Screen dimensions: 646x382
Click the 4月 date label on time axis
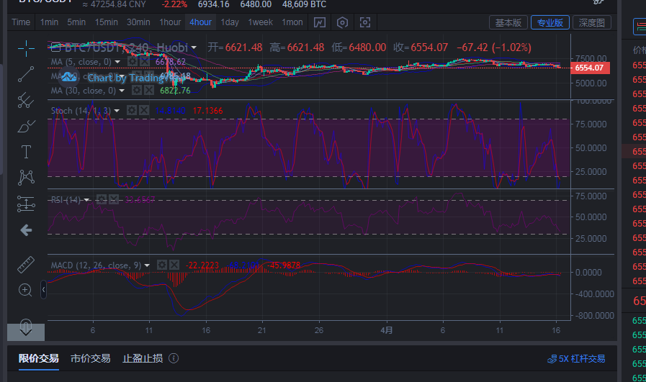pyautogui.click(x=387, y=330)
